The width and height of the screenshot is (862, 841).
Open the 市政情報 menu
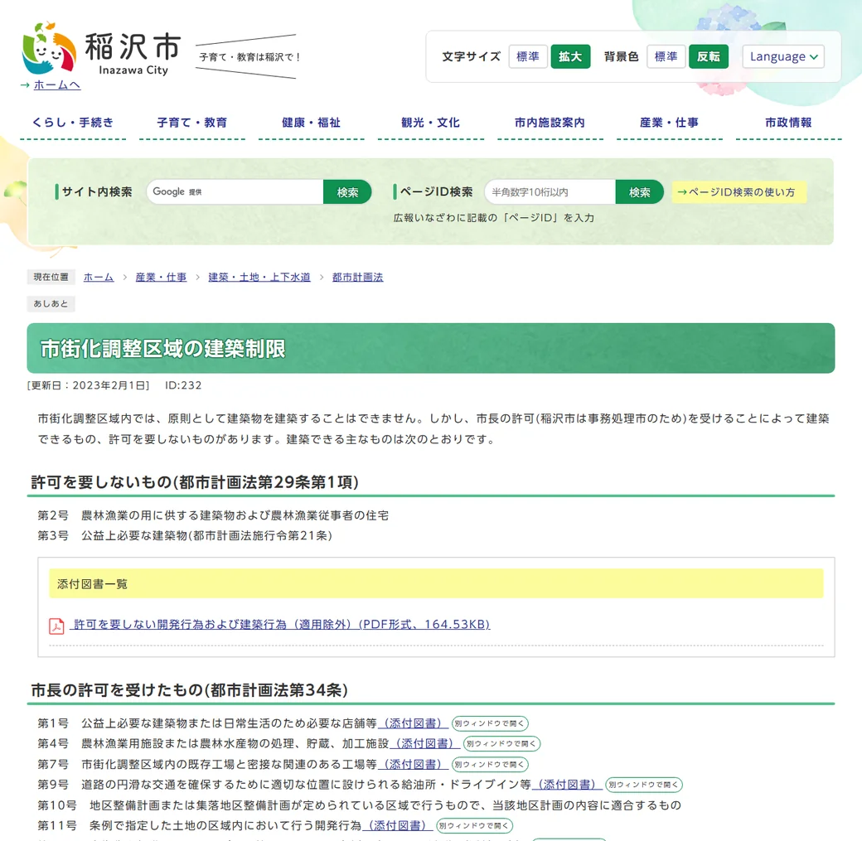(788, 123)
